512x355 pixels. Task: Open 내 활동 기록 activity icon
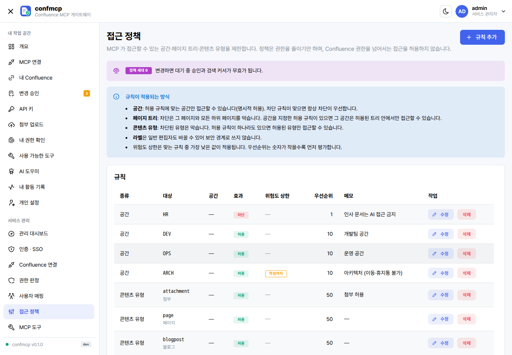[x=11, y=187]
